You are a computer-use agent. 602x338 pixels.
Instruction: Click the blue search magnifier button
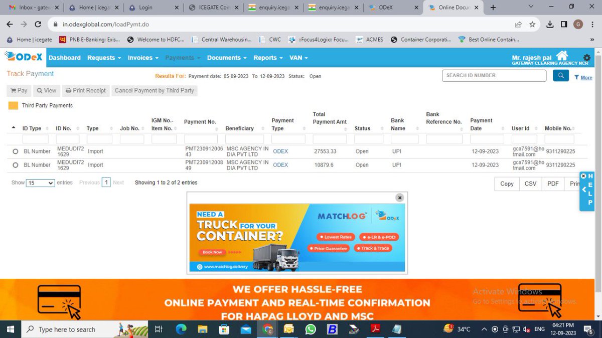coord(561,76)
